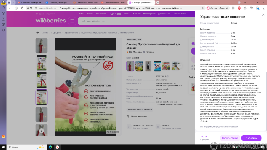
Task: Click the В корзину button
Action: pos(251,138)
